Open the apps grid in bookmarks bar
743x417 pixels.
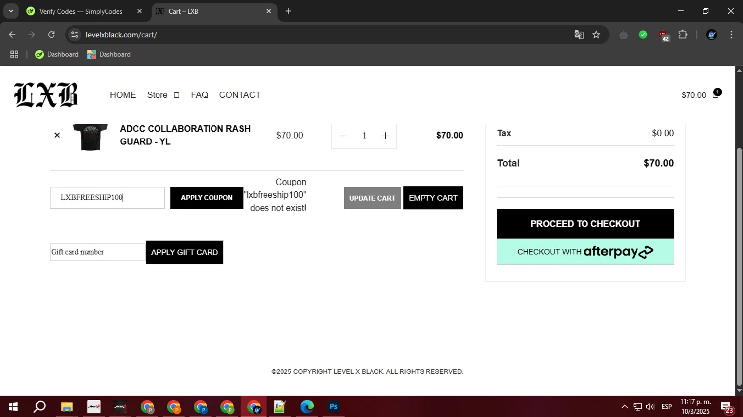(x=14, y=54)
